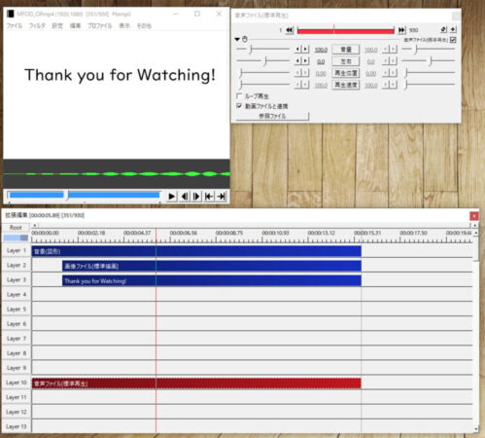Click the Root button on the timeline
485x438 pixels.
point(16,228)
